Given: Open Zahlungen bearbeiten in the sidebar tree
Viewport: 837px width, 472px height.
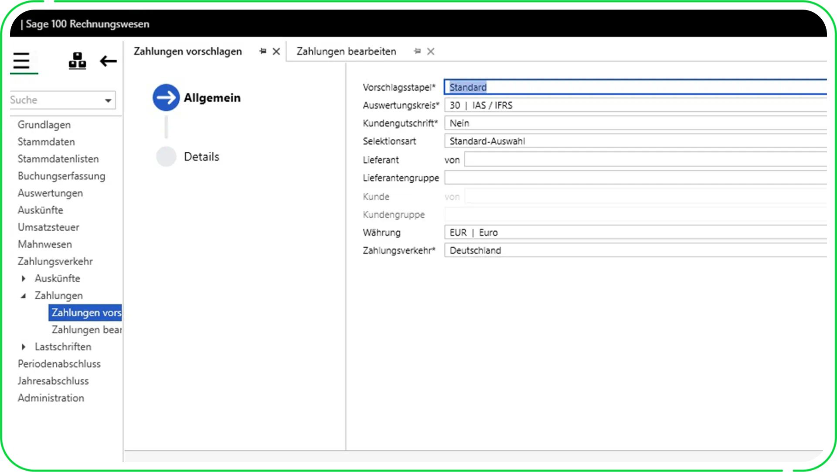Looking at the screenshot, I should click(86, 330).
